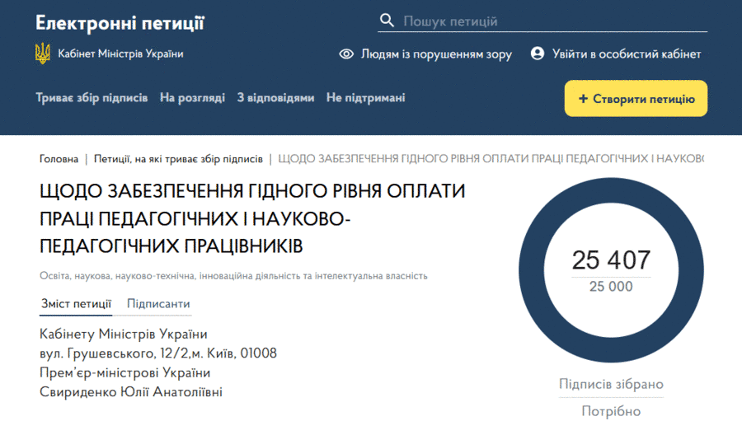
Task: Open Увійти в особистий кабінет login
Action: click(627, 54)
